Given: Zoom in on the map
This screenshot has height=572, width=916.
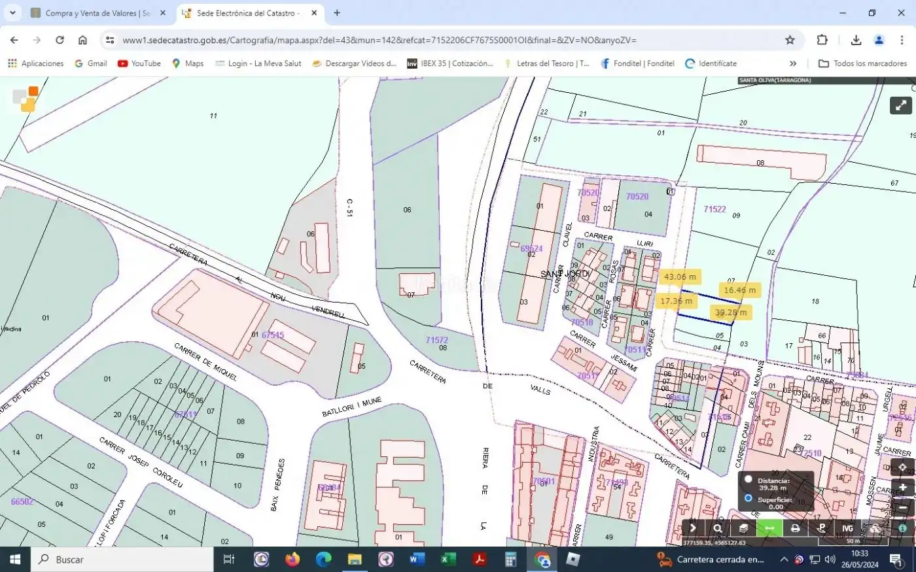Looking at the screenshot, I should click(903, 488).
